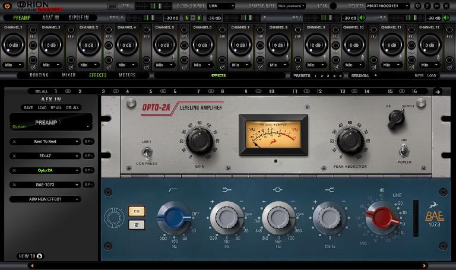Click the Opto-2A Peak Reduction knob
This screenshot has height=270, width=456.
coord(350,141)
